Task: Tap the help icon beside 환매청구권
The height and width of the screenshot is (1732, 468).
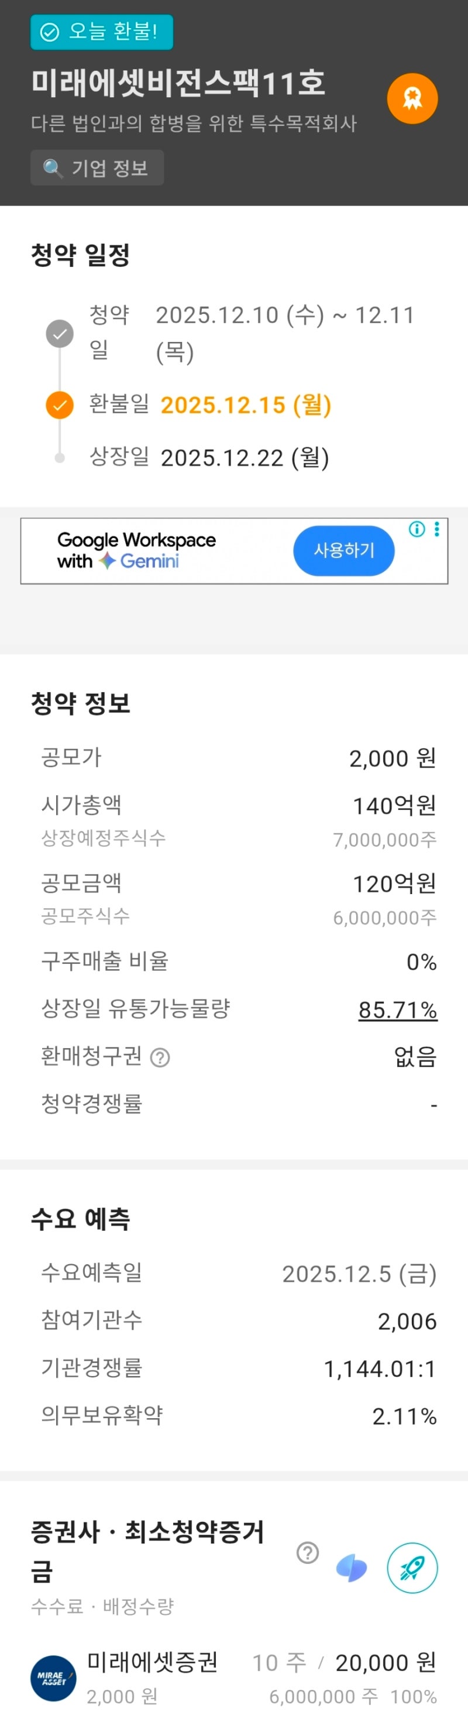Action: coord(160,1057)
